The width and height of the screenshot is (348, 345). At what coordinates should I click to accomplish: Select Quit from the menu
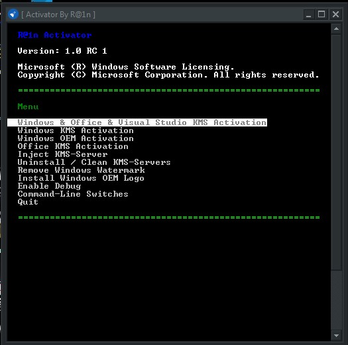(x=28, y=202)
